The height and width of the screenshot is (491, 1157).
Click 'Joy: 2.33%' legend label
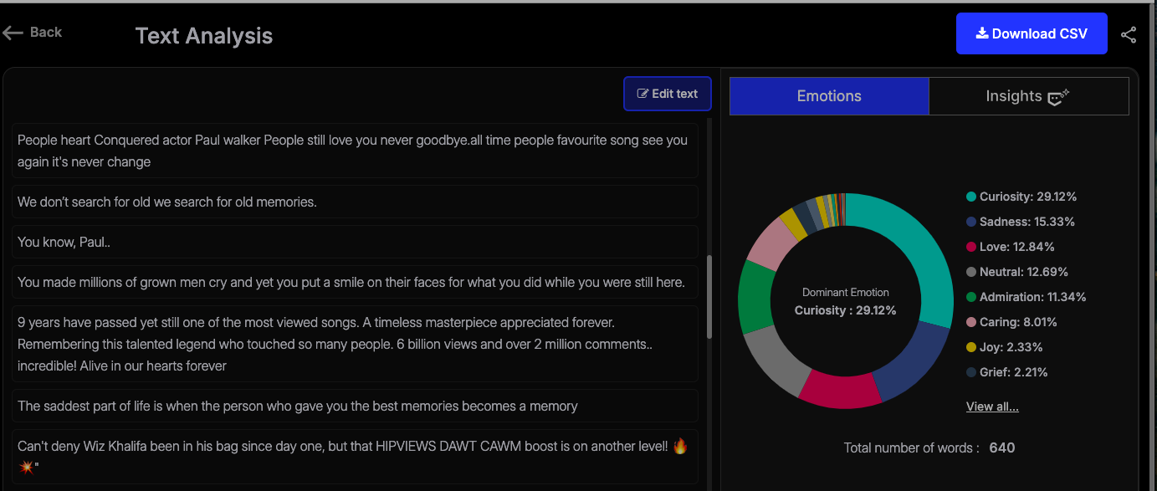point(1011,347)
